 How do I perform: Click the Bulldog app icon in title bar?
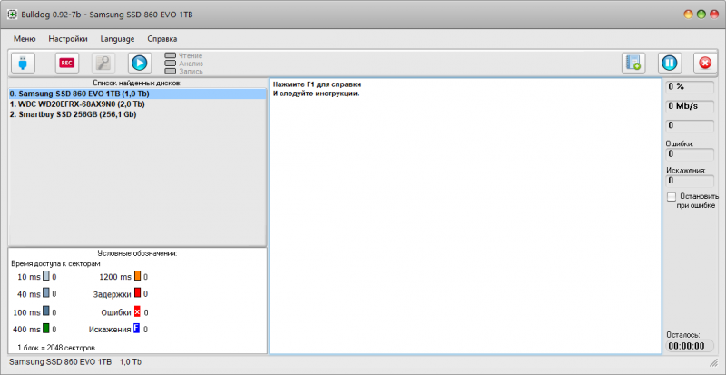pos(13,15)
